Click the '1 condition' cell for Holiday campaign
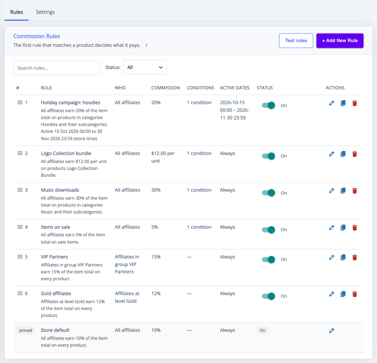This screenshot has width=377, height=363. pos(199,103)
